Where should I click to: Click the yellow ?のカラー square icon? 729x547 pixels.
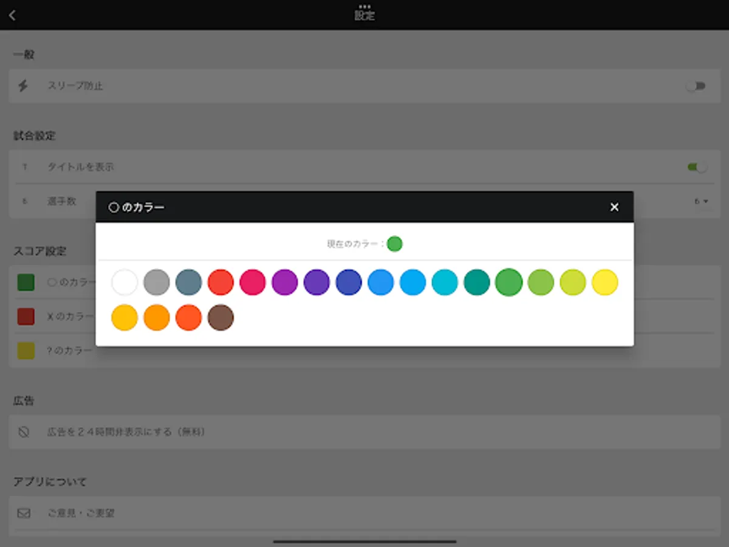click(x=26, y=351)
